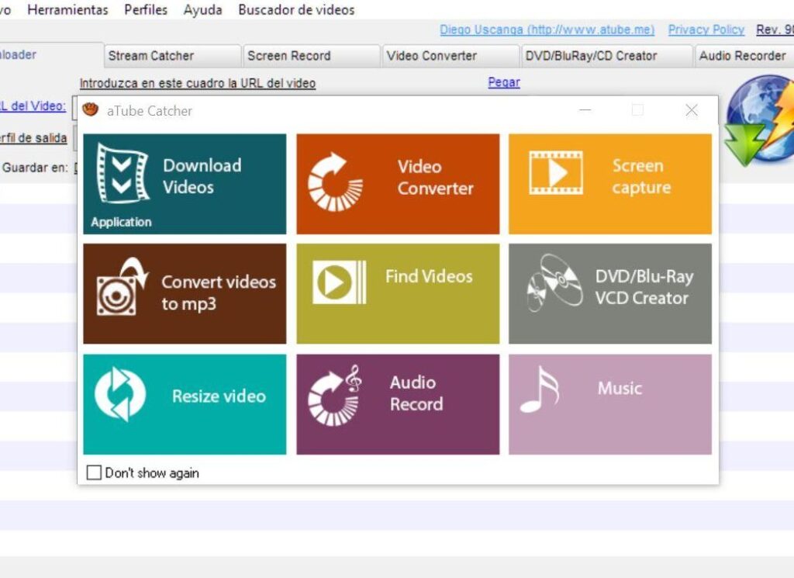Image resolution: width=794 pixels, height=578 pixels.
Task: Click the URL del Video label link
Action: (x=33, y=106)
